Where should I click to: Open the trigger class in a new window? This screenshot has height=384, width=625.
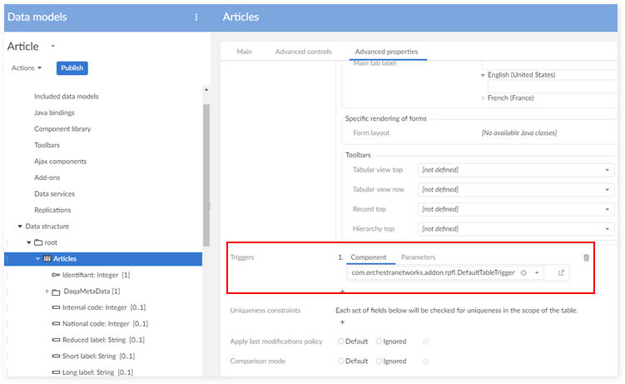tap(561, 272)
